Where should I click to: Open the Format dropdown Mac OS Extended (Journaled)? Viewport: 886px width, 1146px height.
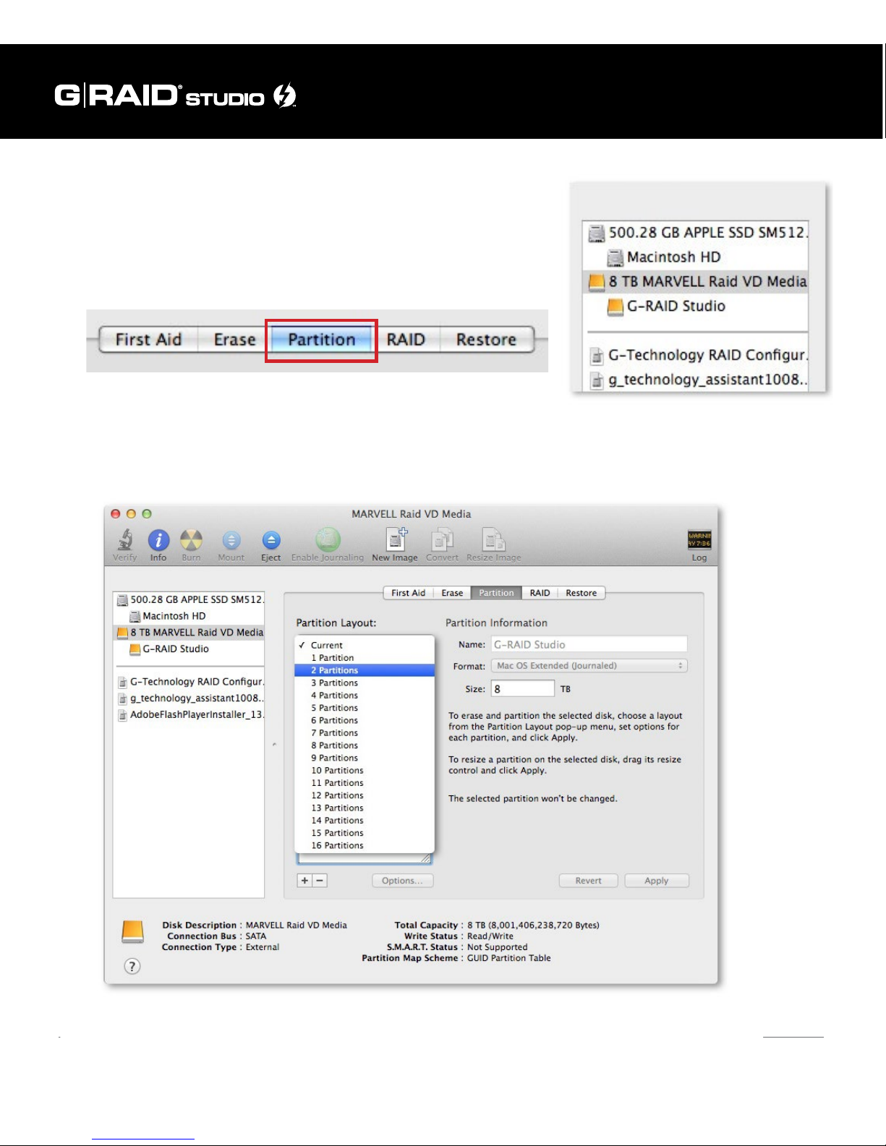pos(589,666)
